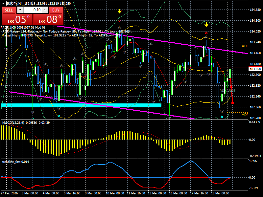Click the 13 Mar 00:00 time label

coord(157,193)
